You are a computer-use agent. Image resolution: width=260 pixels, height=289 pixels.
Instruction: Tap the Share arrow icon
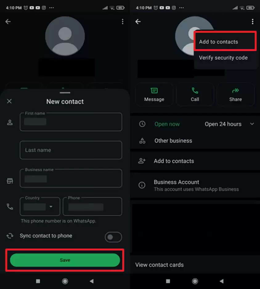235,91
